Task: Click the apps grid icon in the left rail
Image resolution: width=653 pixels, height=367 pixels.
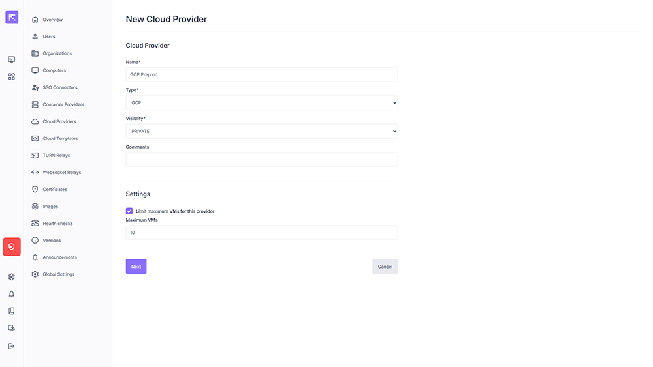Action: pyautogui.click(x=12, y=76)
